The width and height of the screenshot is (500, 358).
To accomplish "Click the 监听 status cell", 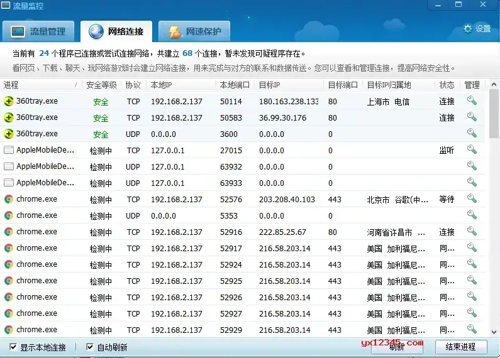I will [x=447, y=150].
